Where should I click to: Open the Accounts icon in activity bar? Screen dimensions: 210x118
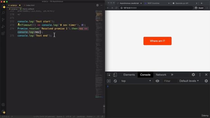point(3,105)
